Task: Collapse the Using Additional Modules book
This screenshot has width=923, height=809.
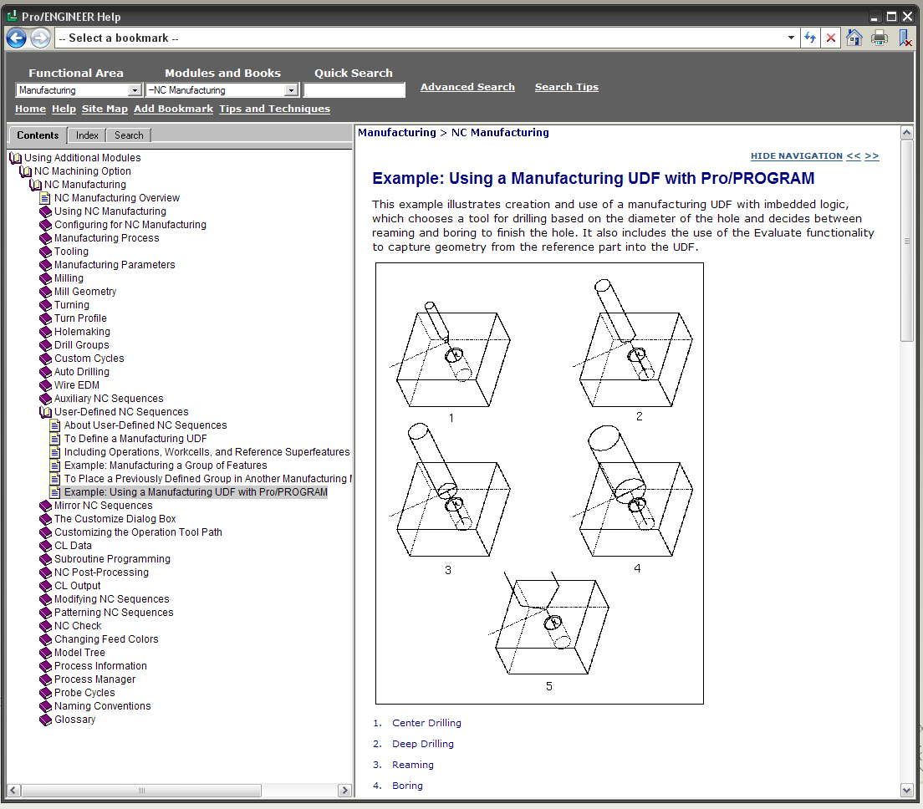Action: (16, 158)
